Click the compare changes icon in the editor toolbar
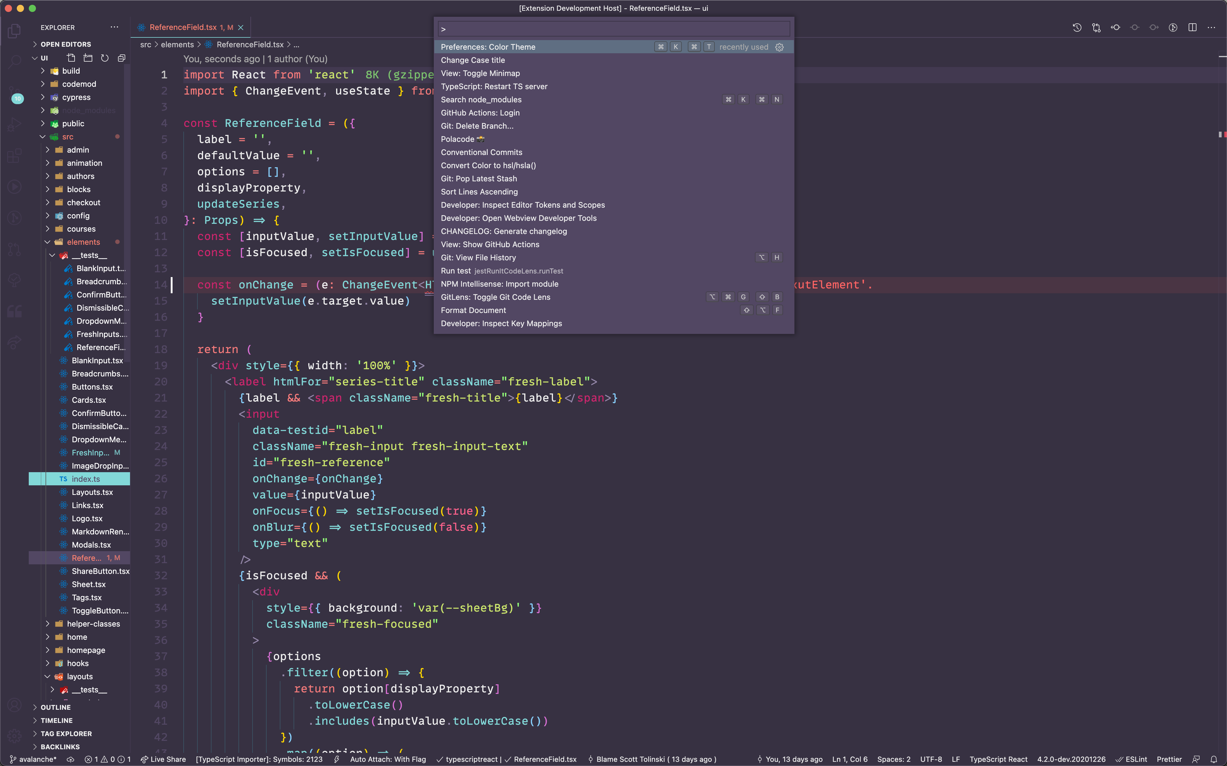1227x766 pixels. [x=1096, y=27]
